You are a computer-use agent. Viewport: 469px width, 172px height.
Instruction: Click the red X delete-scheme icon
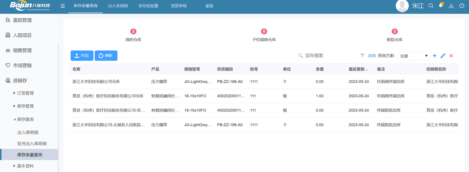tap(451, 56)
